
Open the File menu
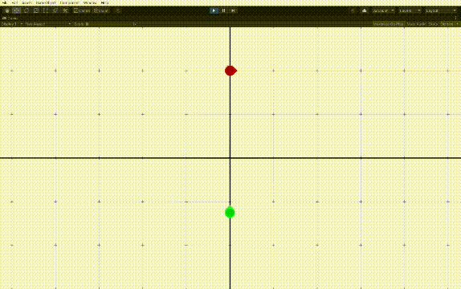pos(4,2)
